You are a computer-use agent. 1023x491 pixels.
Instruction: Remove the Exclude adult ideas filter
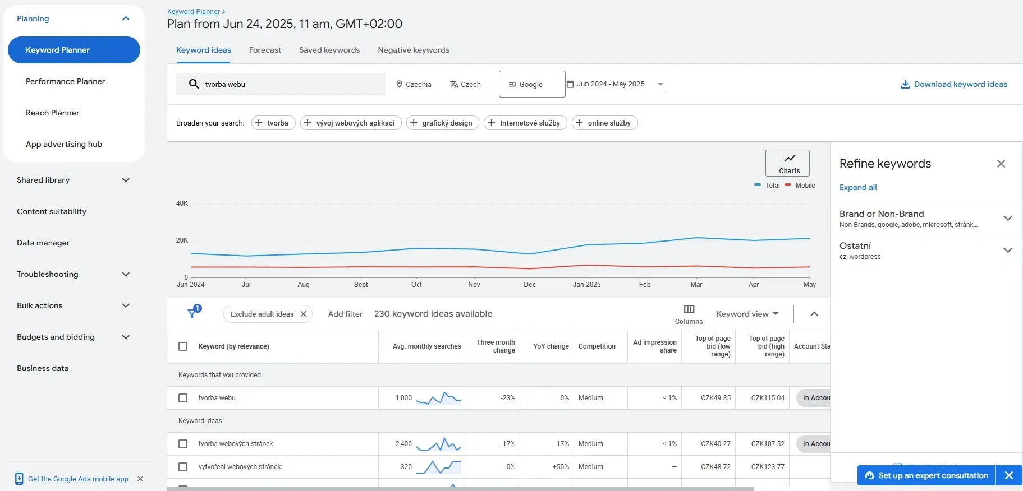pos(304,314)
